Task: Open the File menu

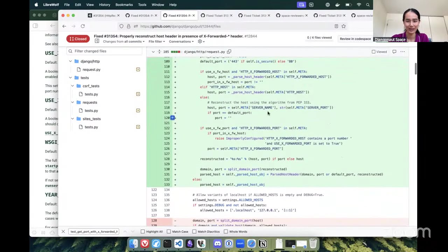Action: pos(67,5)
